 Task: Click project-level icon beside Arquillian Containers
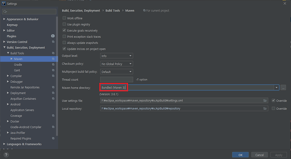tap(53, 99)
